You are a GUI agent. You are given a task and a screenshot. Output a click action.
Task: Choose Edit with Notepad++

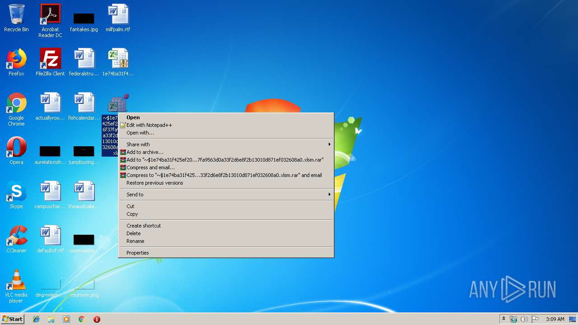click(x=226, y=125)
